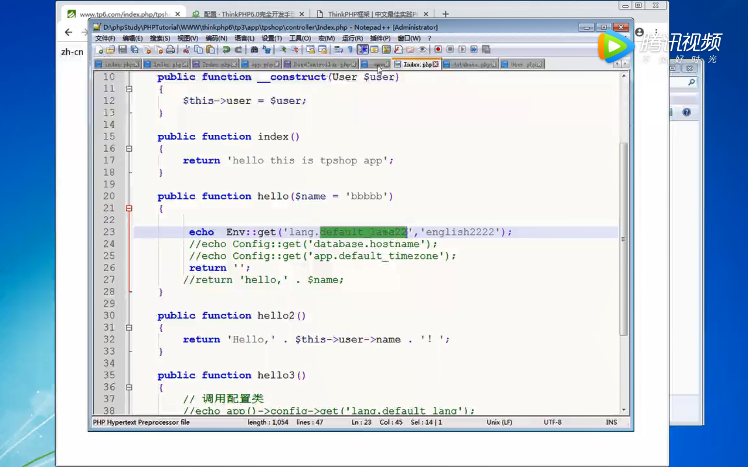748x467 pixels.
Task: Save the current file via floppy icon
Action: pos(122,49)
